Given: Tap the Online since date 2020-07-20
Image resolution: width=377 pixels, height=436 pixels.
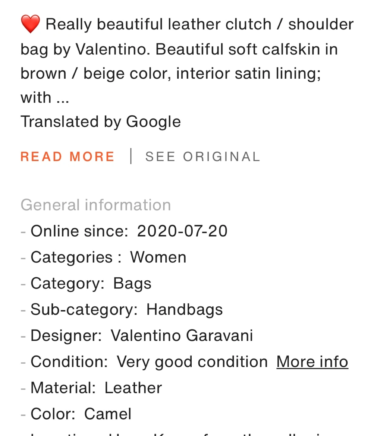Looking at the screenshot, I should pos(182,231).
